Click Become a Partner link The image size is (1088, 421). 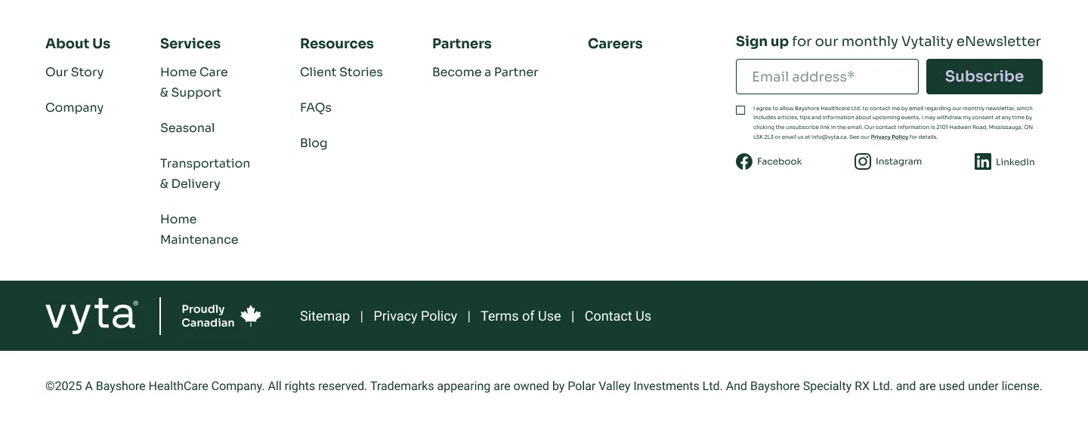tap(485, 72)
